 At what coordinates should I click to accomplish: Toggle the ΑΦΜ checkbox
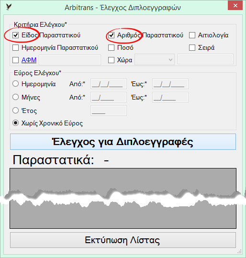point(15,60)
